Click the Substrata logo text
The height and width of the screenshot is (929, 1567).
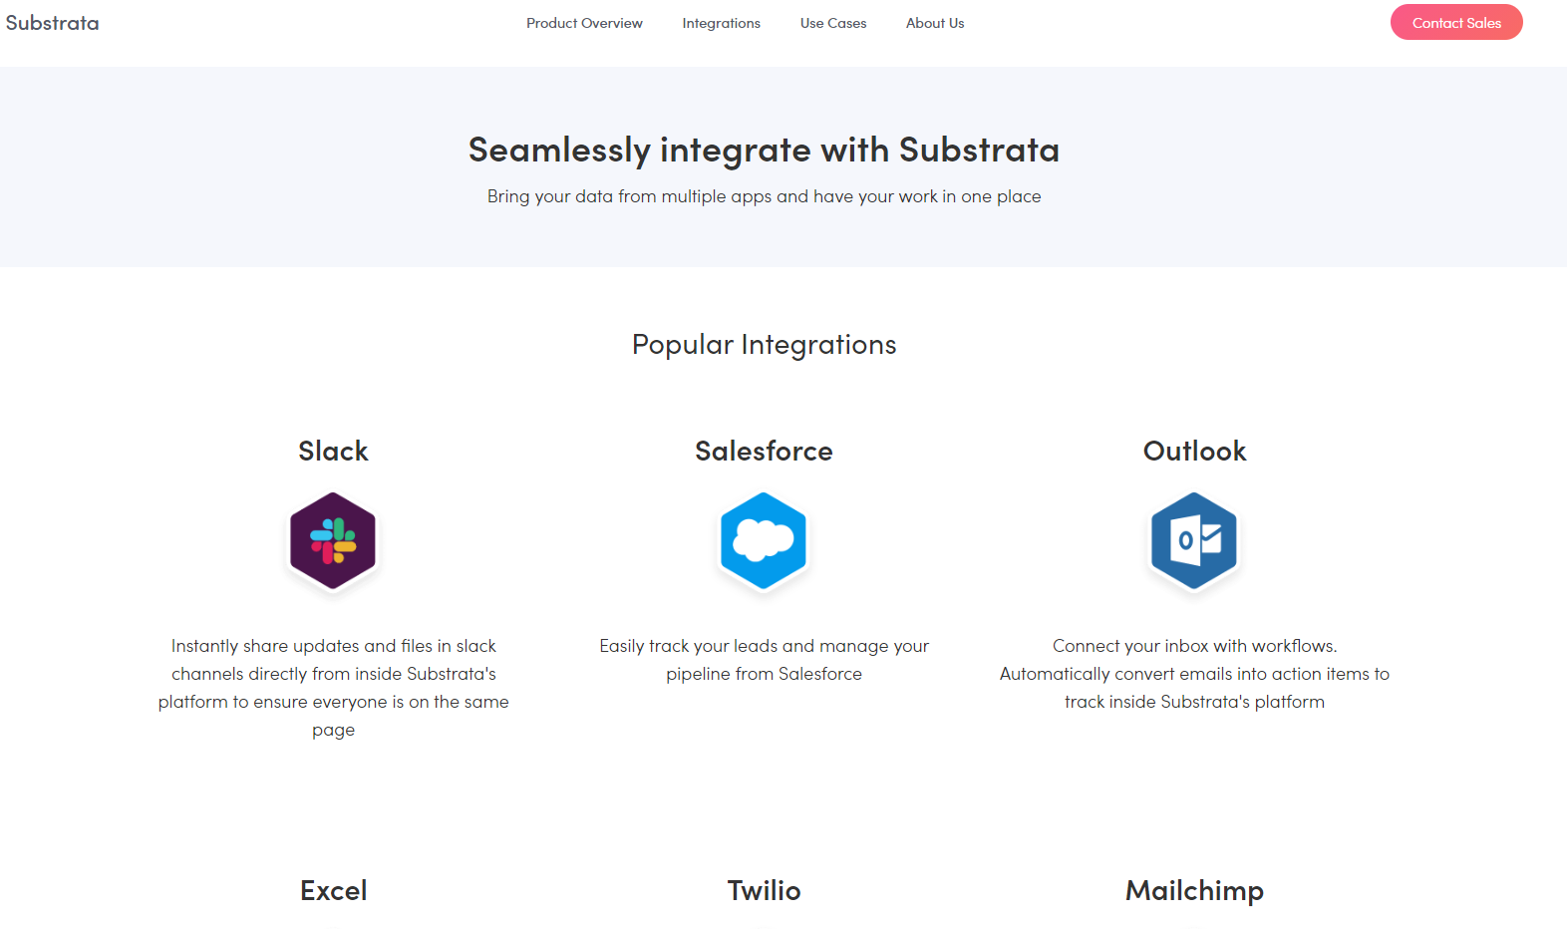pyautogui.click(x=52, y=23)
